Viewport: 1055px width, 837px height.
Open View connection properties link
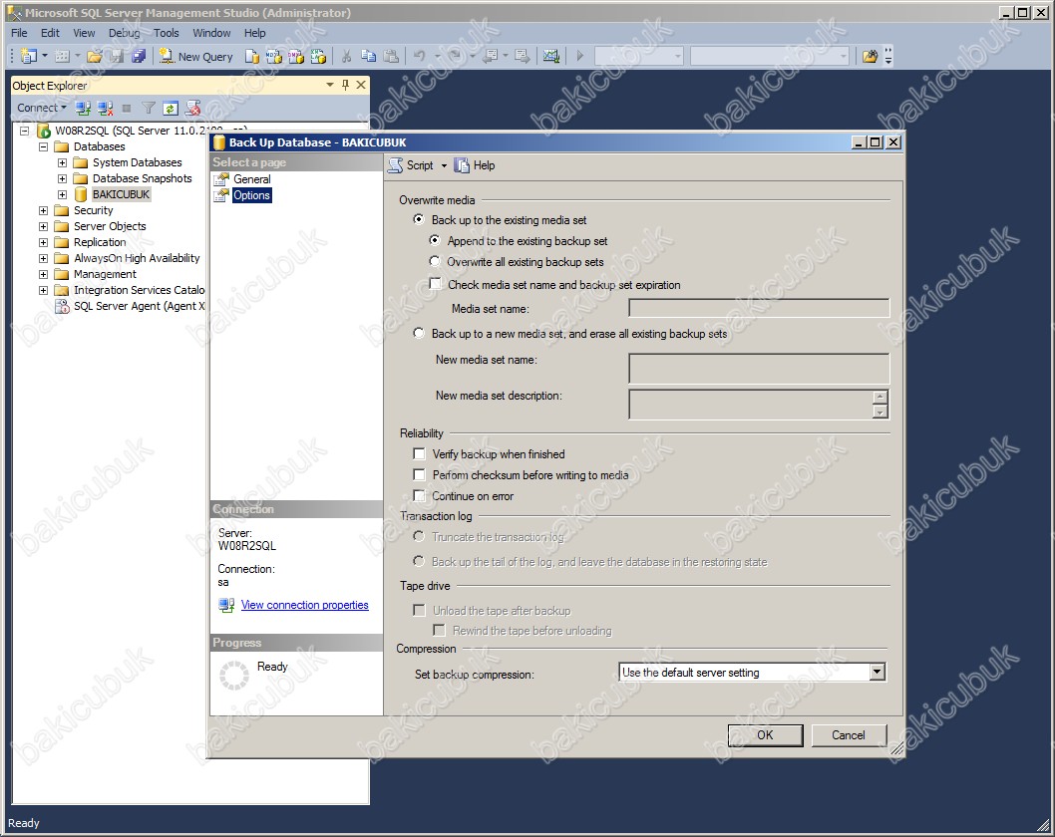pyautogui.click(x=304, y=605)
